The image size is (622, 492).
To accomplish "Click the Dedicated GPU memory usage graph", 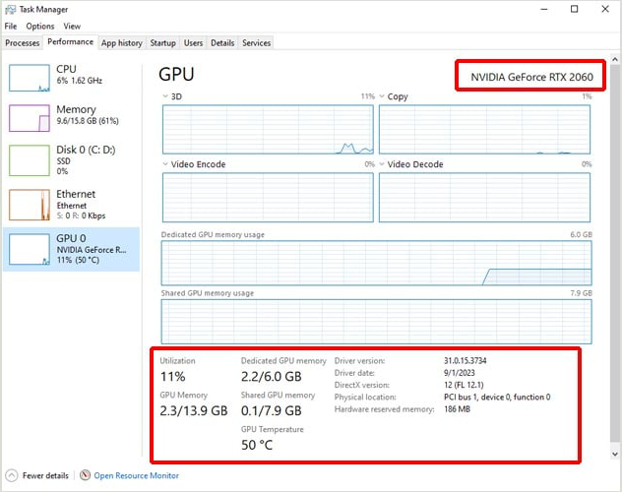I will [x=376, y=264].
